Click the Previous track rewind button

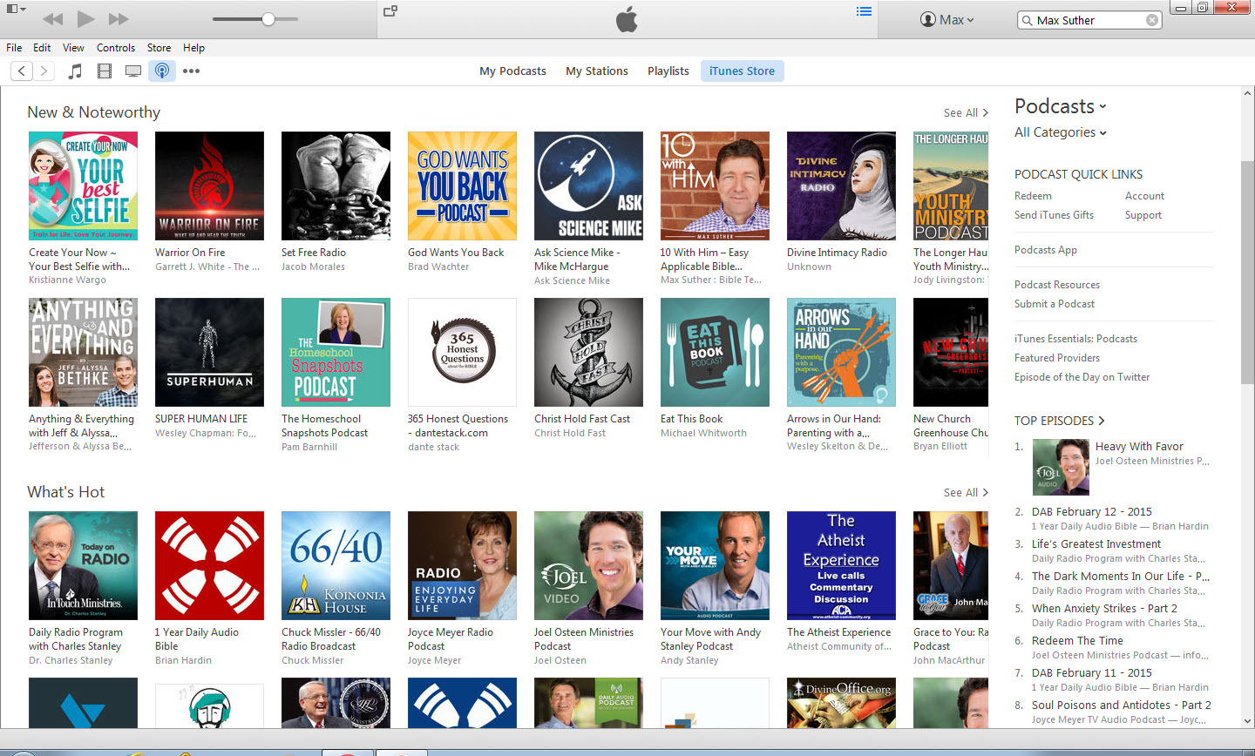tap(53, 19)
